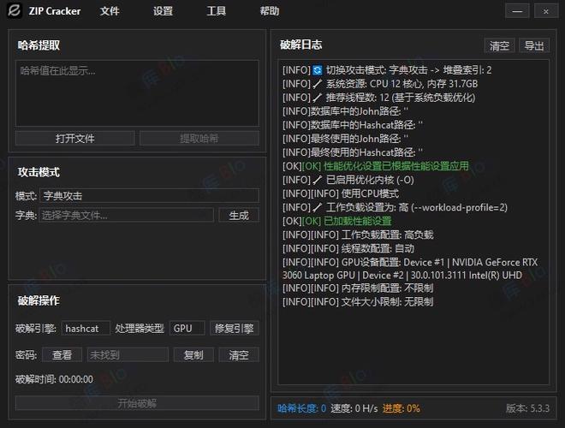
Task: Click the 开始破解 button
Action: tap(137, 403)
